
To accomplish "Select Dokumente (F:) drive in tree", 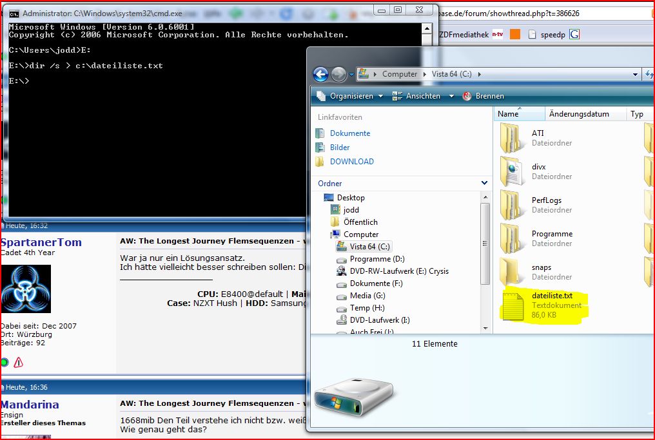I will 376,283.
